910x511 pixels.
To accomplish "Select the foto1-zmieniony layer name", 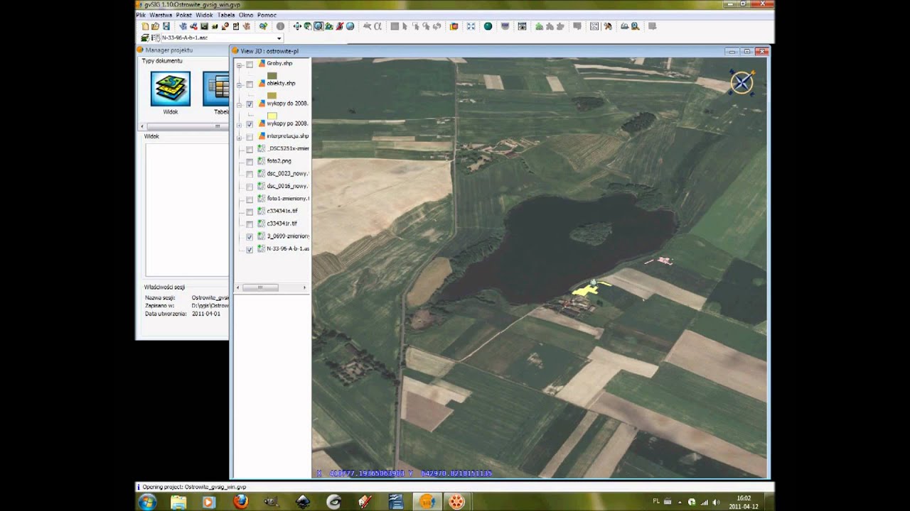I will pyautogui.click(x=288, y=199).
